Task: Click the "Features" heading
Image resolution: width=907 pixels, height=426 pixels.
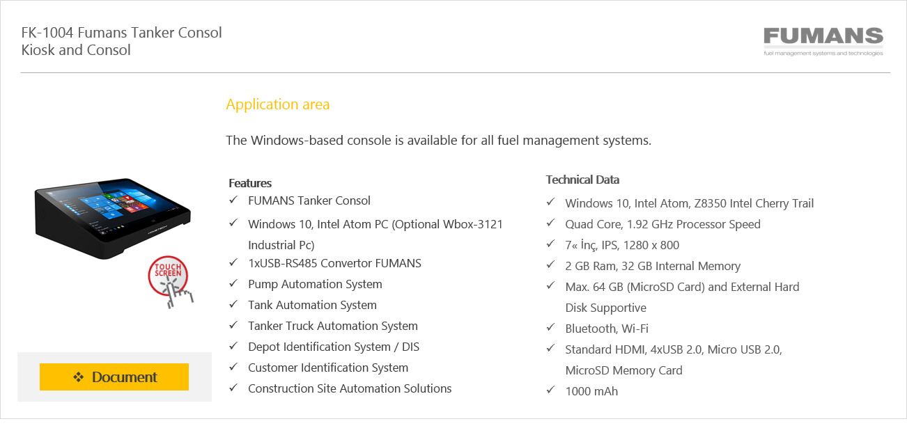Action: (x=250, y=183)
